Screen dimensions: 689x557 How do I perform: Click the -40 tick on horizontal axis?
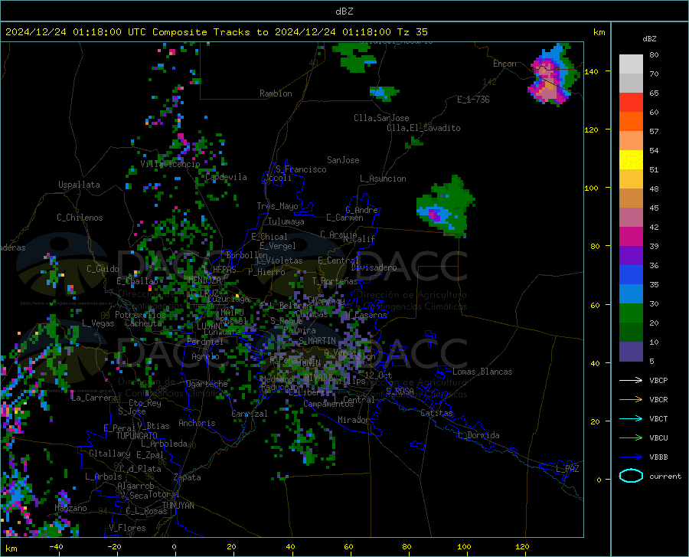56,547
